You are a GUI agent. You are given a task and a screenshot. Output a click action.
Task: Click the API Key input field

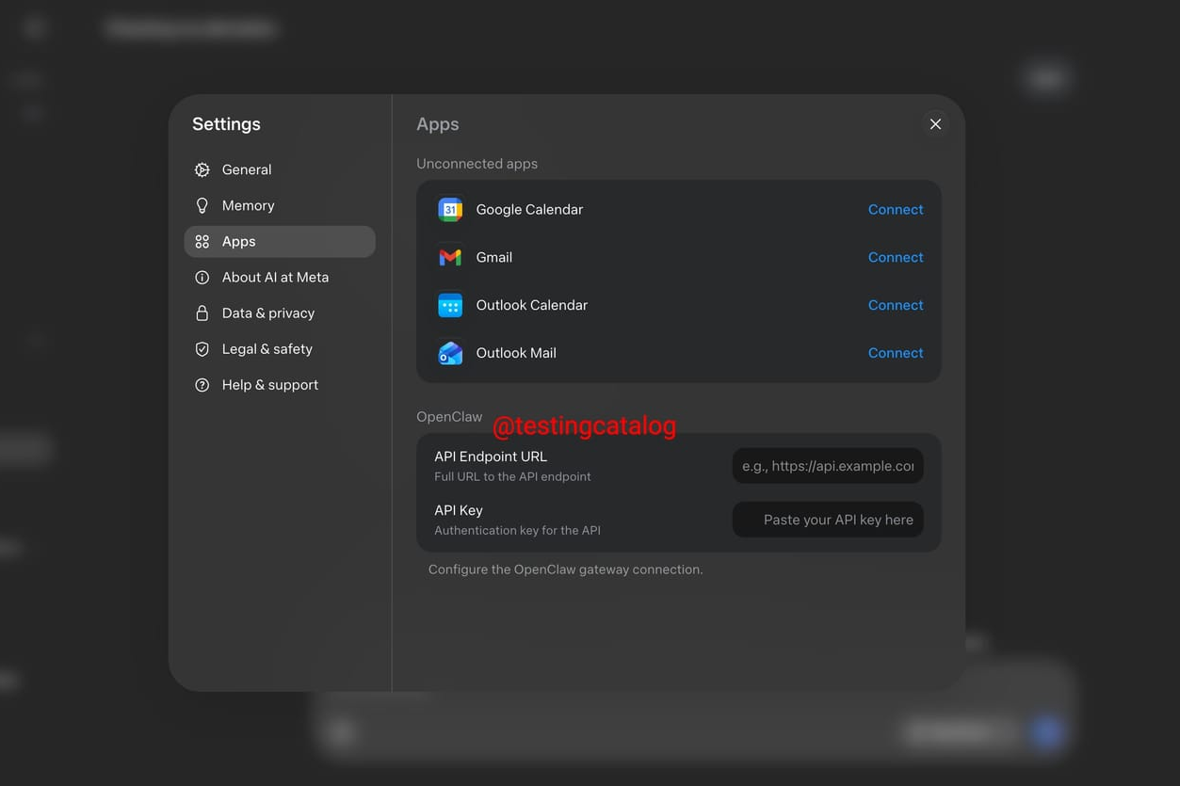click(x=827, y=519)
